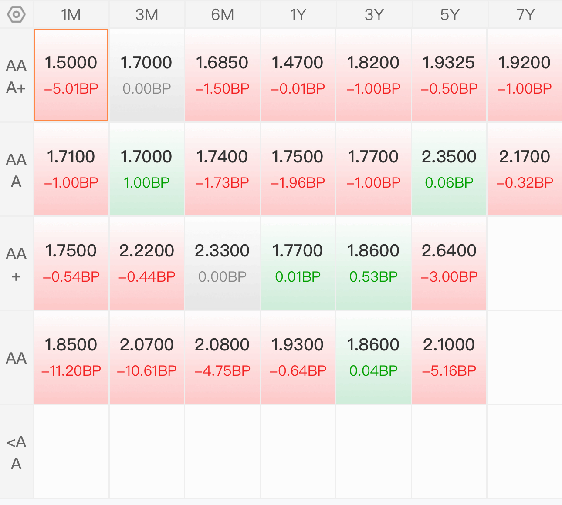Select AA+ 5Y cell 2.6400
Image resolution: width=562 pixels, height=505 pixels.
tap(449, 263)
